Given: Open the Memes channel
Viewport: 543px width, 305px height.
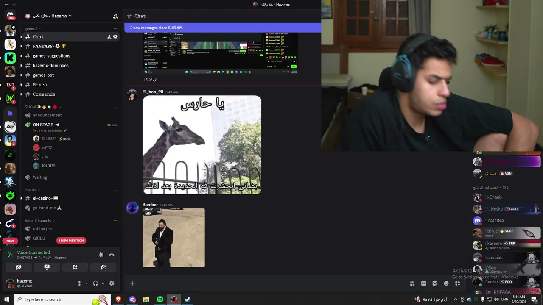Looking at the screenshot, I should (70, 85).
